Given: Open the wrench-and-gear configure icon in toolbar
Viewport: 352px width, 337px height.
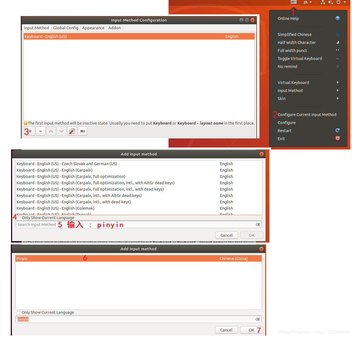Looking at the screenshot, I should [72, 131].
